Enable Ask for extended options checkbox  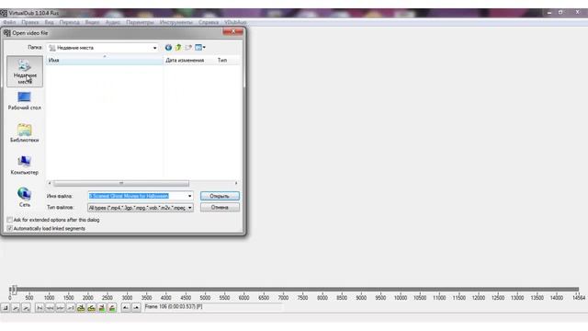(10, 220)
